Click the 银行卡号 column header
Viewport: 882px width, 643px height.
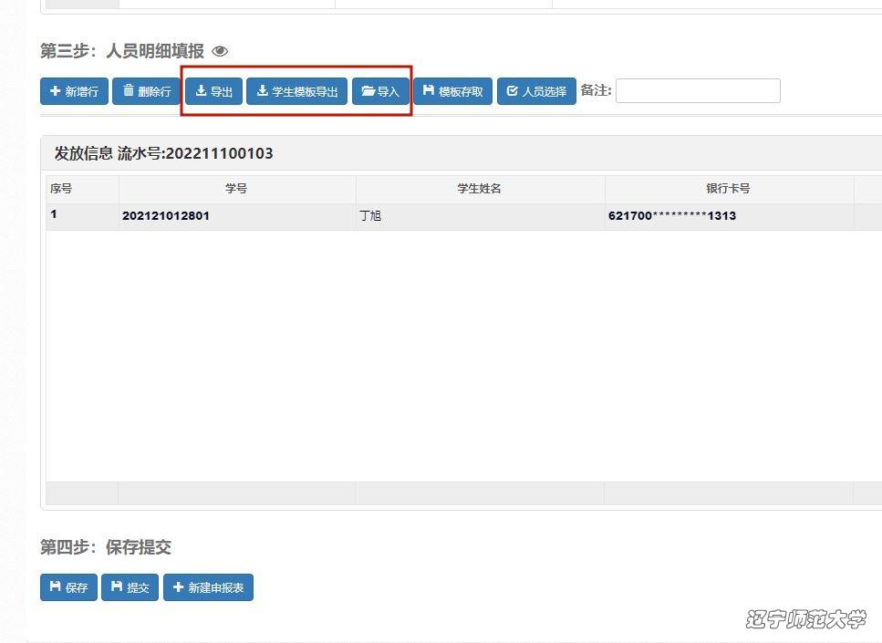(x=728, y=189)
